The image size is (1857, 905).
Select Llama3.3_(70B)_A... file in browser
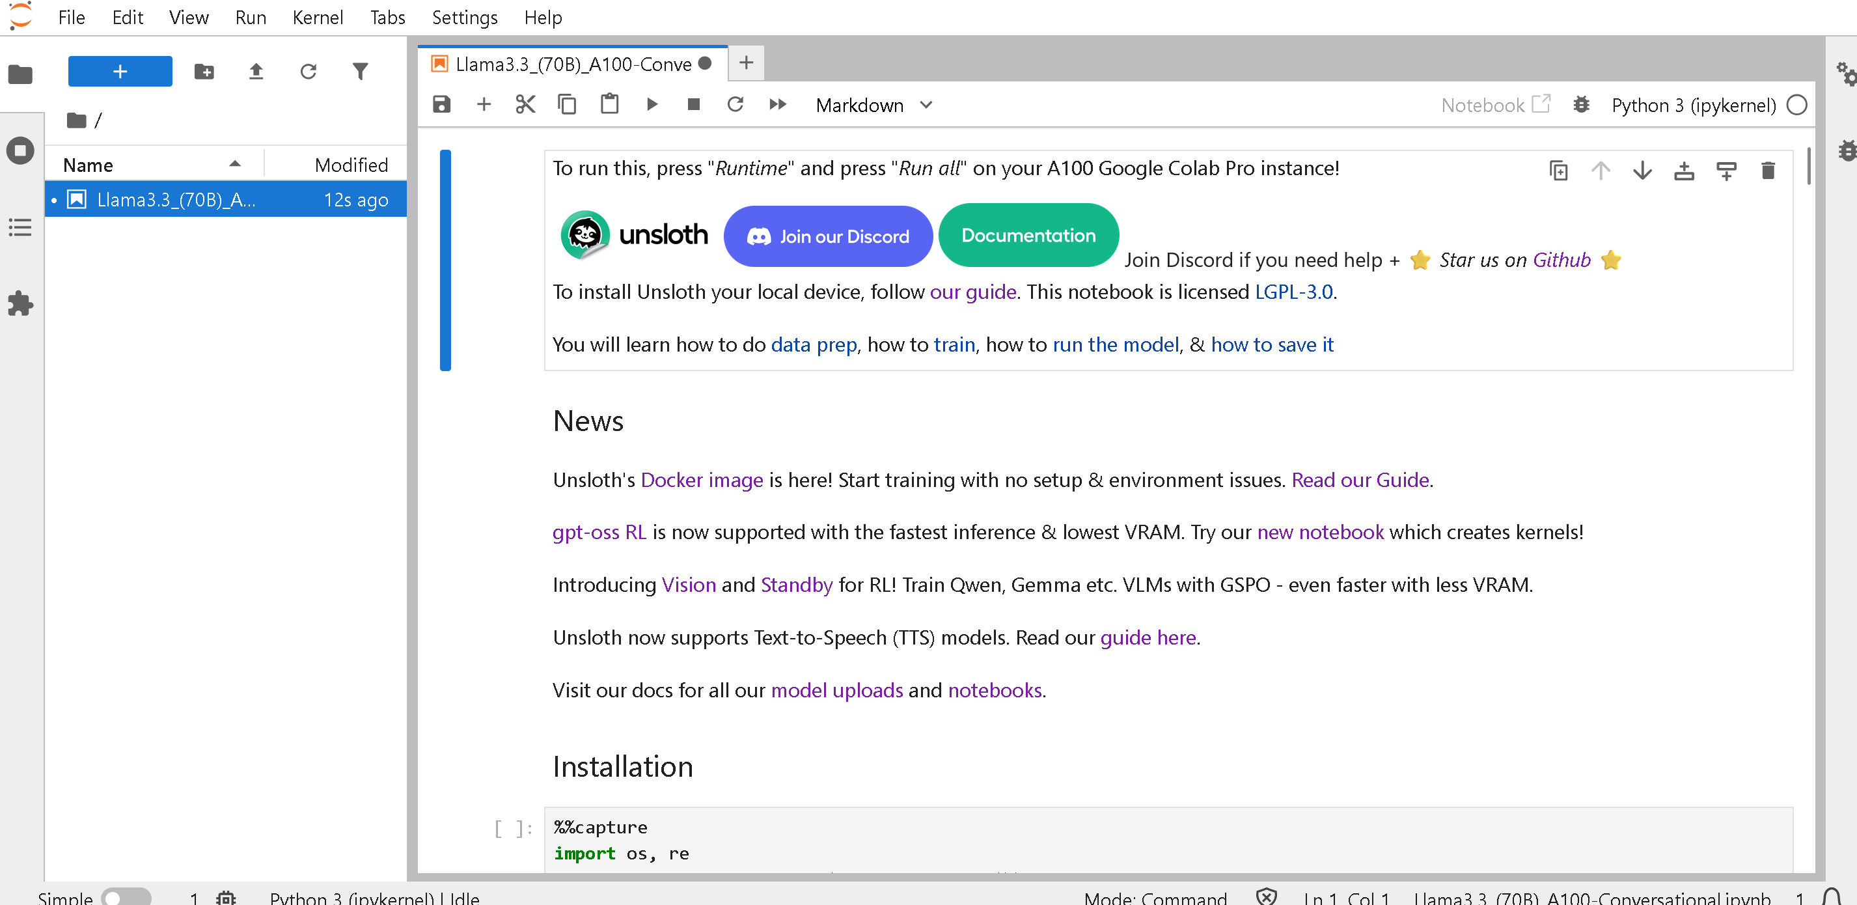(x=176, y=200)
